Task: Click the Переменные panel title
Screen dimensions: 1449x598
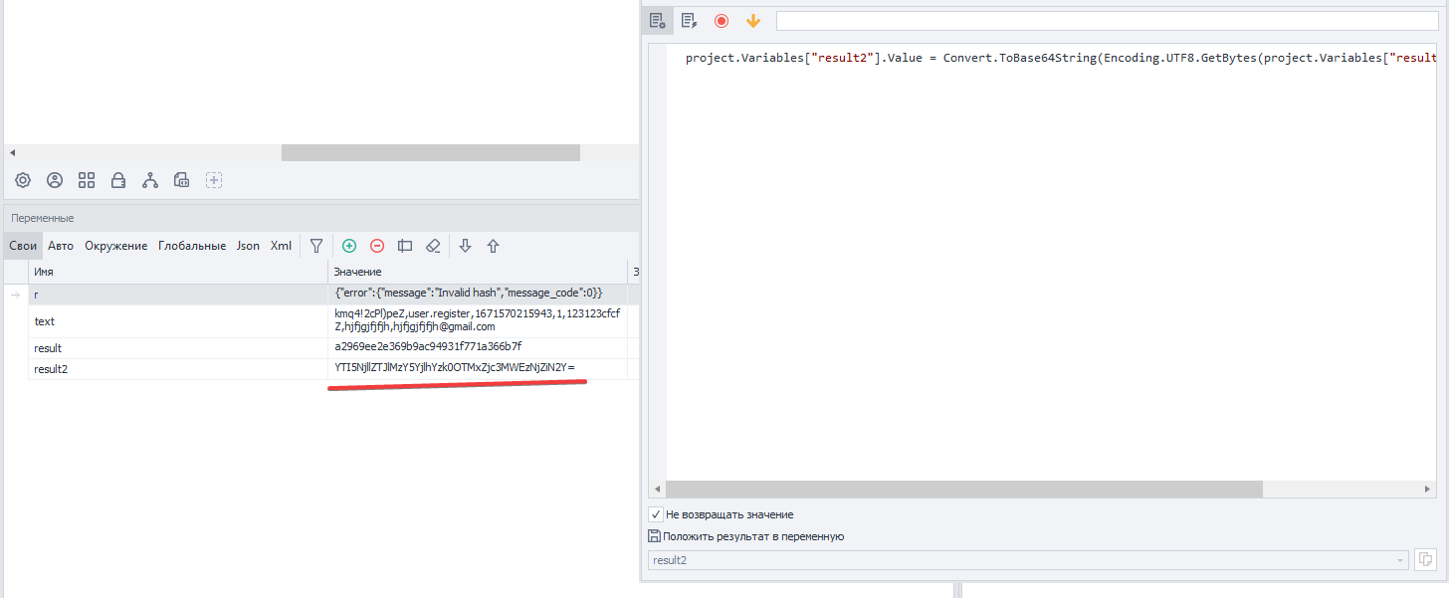Action: point(42,218)
